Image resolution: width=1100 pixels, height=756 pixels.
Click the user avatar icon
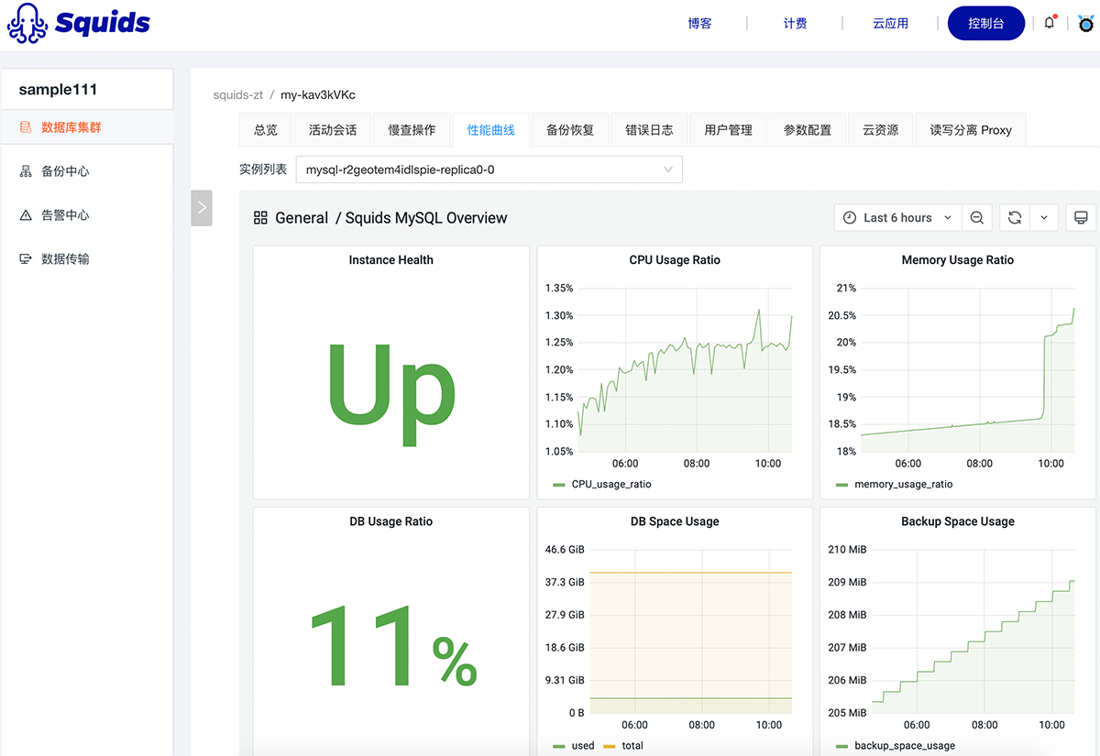click(x=1086, y=25)
